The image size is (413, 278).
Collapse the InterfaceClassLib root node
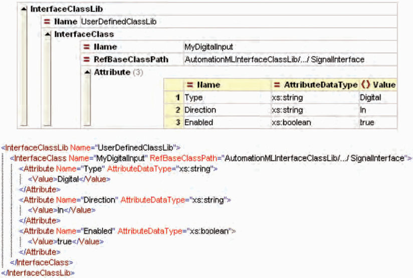(x=24, y=9)
